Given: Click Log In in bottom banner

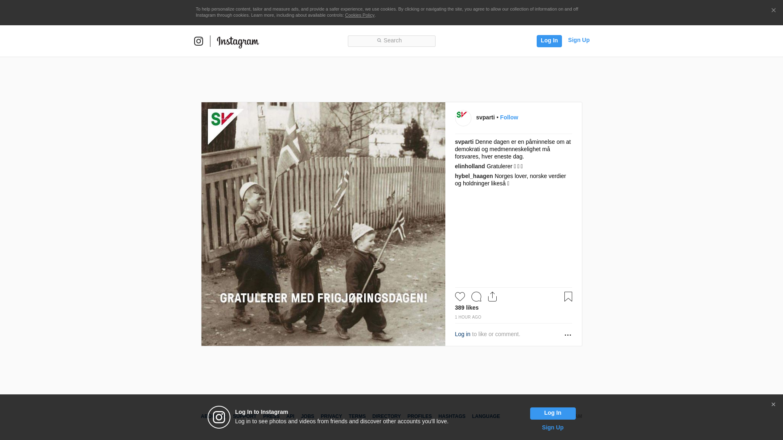Looking at the screenshot, I should (553, 413).
